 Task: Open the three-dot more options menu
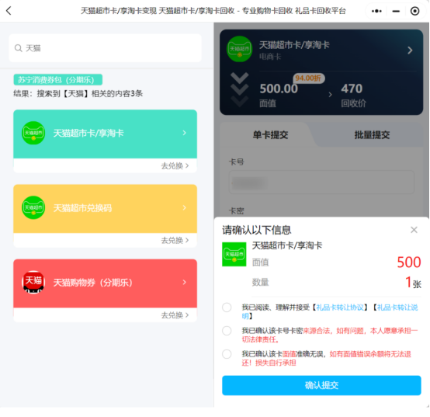click(376, 11)
